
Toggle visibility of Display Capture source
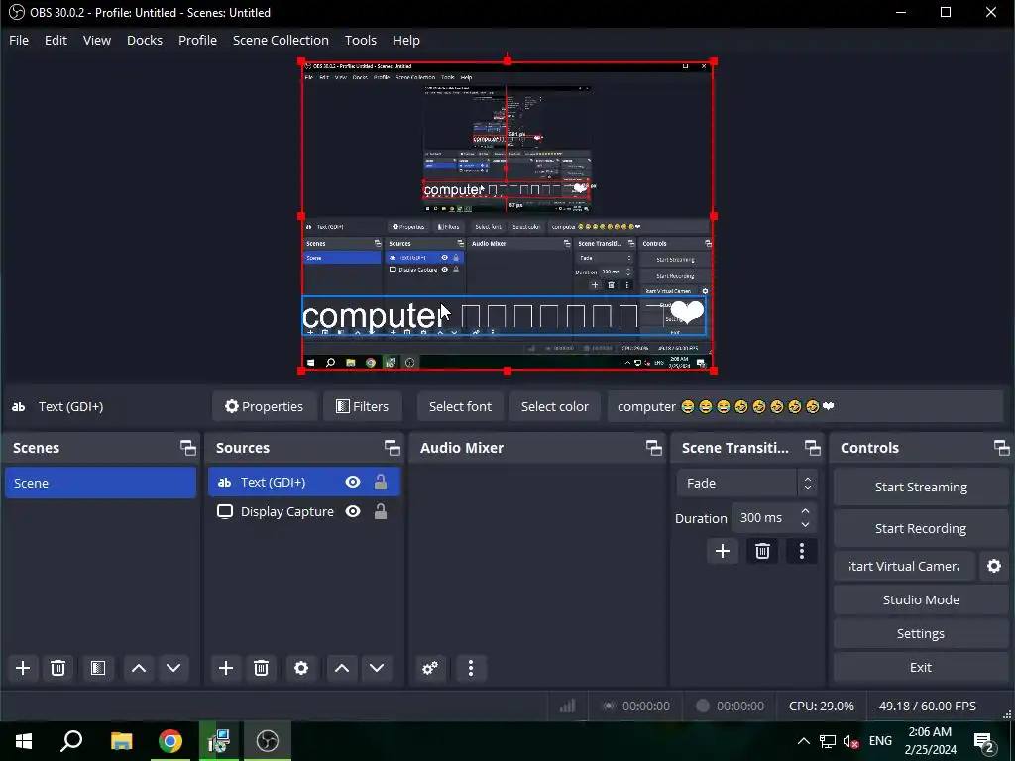(353, 512)
